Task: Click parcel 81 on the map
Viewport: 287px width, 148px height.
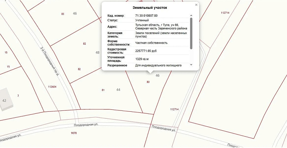Action: 103,90
